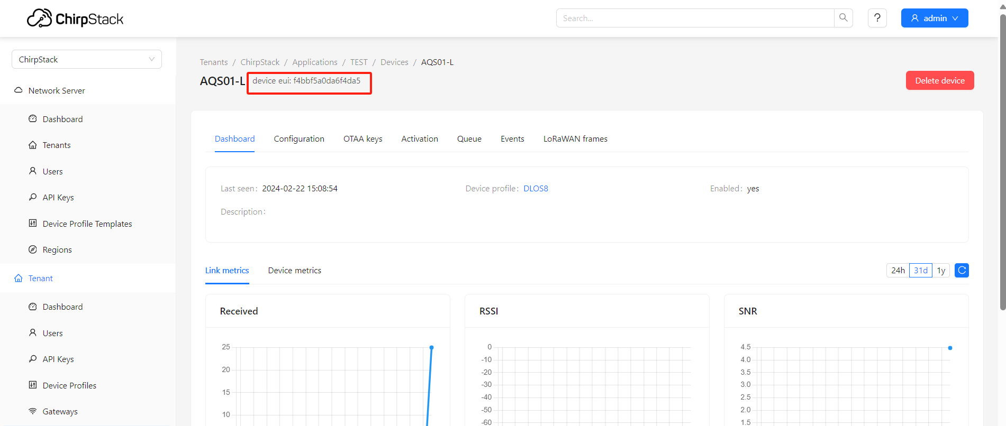
Task: Click the device eui text
Action: (x=306, y=80)
